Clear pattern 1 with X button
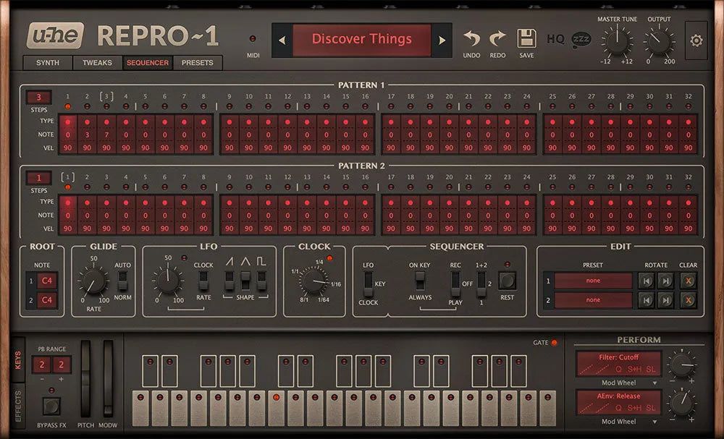Screen dimensions: 724x439 688,281
